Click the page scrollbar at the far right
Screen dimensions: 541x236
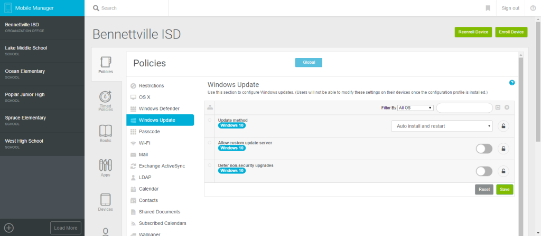(538, 81)
